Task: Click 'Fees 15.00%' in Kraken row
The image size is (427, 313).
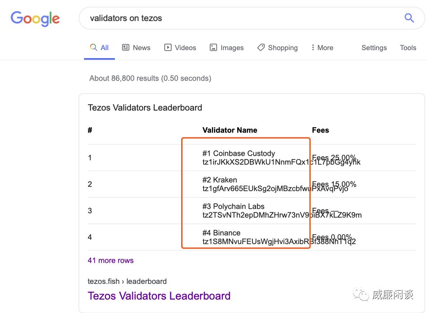Action: click(x=334, y=184)
